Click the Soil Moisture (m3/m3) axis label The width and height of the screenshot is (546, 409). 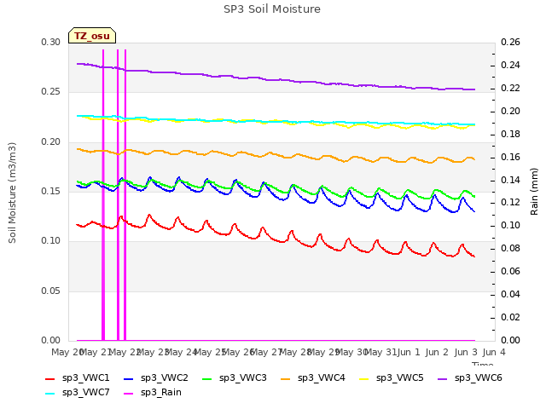point(12,193)
